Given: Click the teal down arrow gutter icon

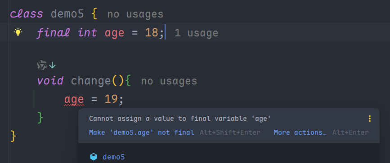Looking at the screenshot, I should [x=52, y=66].
